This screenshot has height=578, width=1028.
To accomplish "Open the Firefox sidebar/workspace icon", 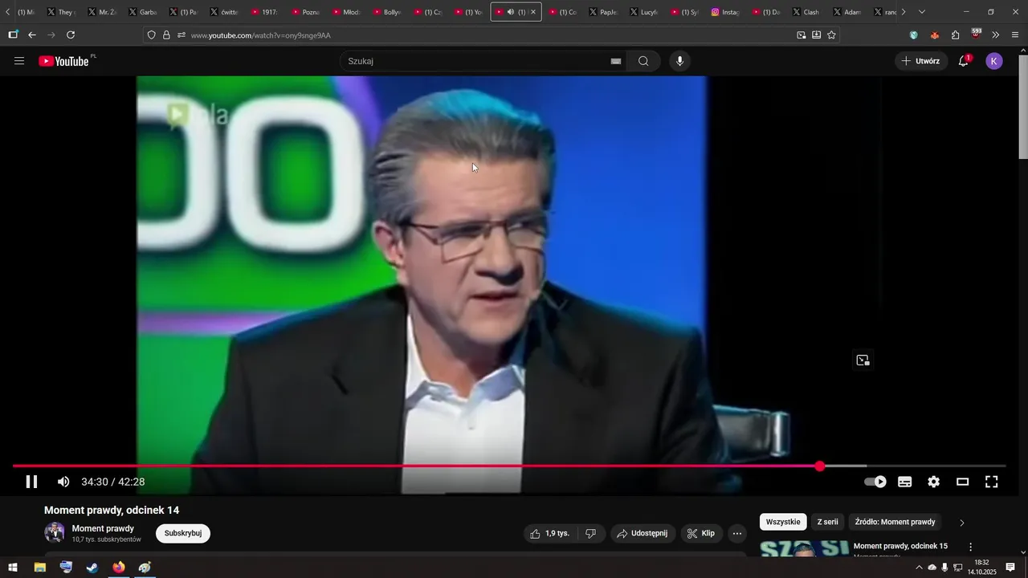I will coord(13,35).
